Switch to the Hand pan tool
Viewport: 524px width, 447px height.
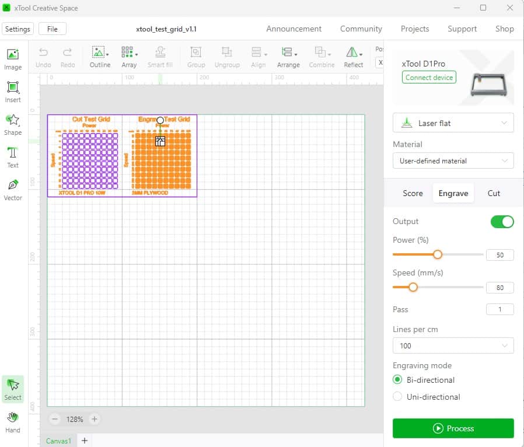tap(12, 422)
